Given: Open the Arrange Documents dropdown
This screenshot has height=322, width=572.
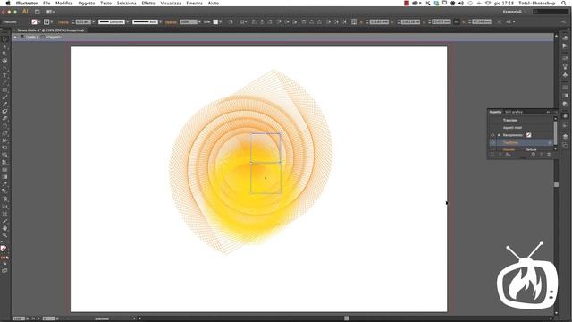Looking at the screenshot, I should click(x=50, y=12).
